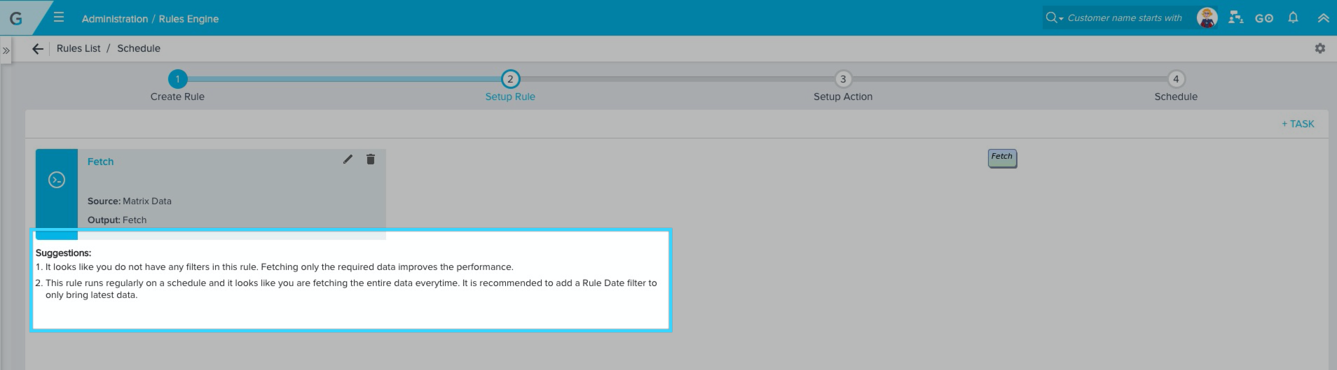Screen dimensions: 1337x370
Task: Open the Fetch task title
Action: point(100,162)
